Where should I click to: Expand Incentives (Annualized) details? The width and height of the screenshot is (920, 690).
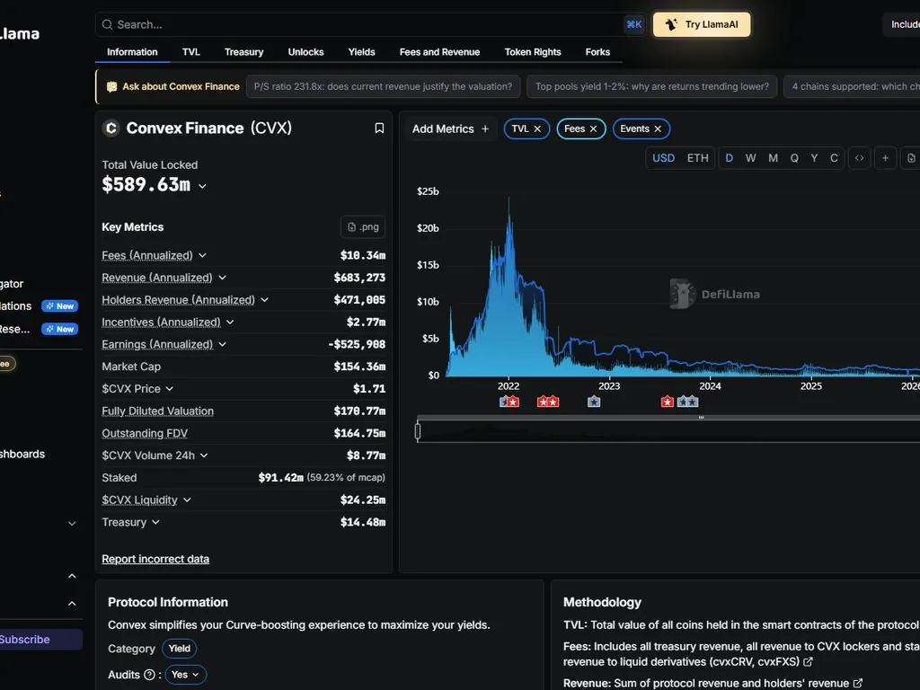coord(230,323)
